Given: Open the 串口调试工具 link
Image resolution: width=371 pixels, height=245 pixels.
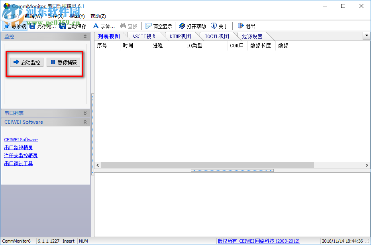Looking at the screenshot, I should [x=18, y=163].
